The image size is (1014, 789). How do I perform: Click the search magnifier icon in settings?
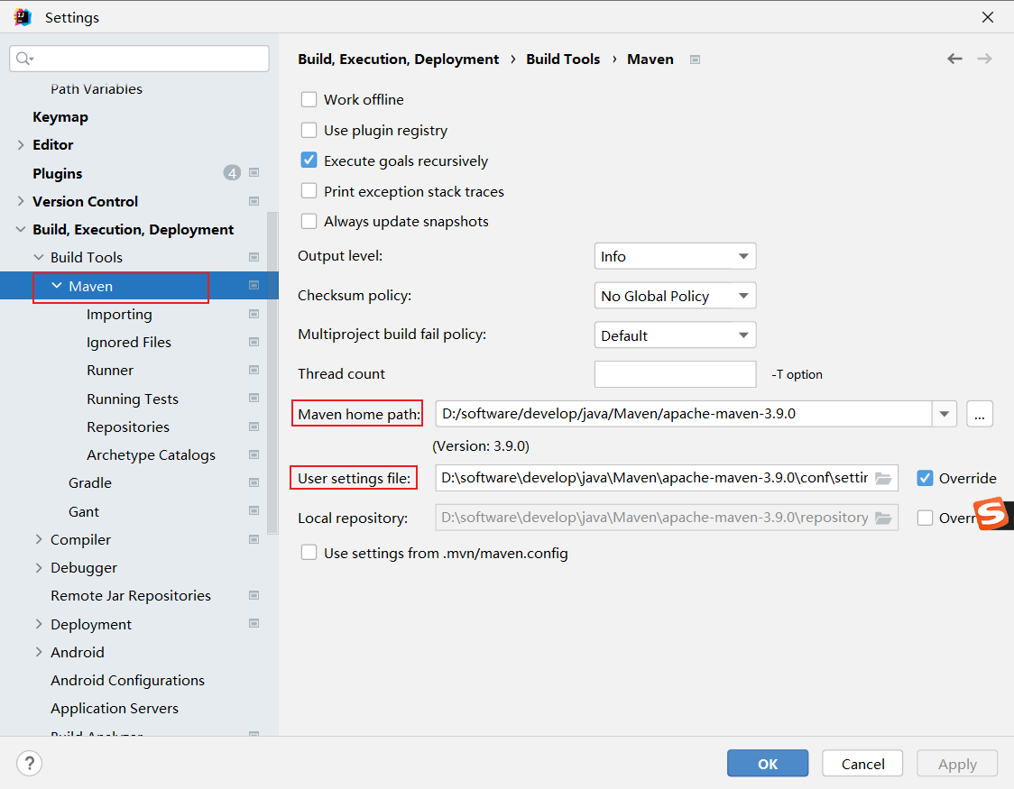pos(24,59)
